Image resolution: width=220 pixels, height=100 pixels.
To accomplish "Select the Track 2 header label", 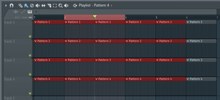I will pyautogui.click(x=10, y=41).
